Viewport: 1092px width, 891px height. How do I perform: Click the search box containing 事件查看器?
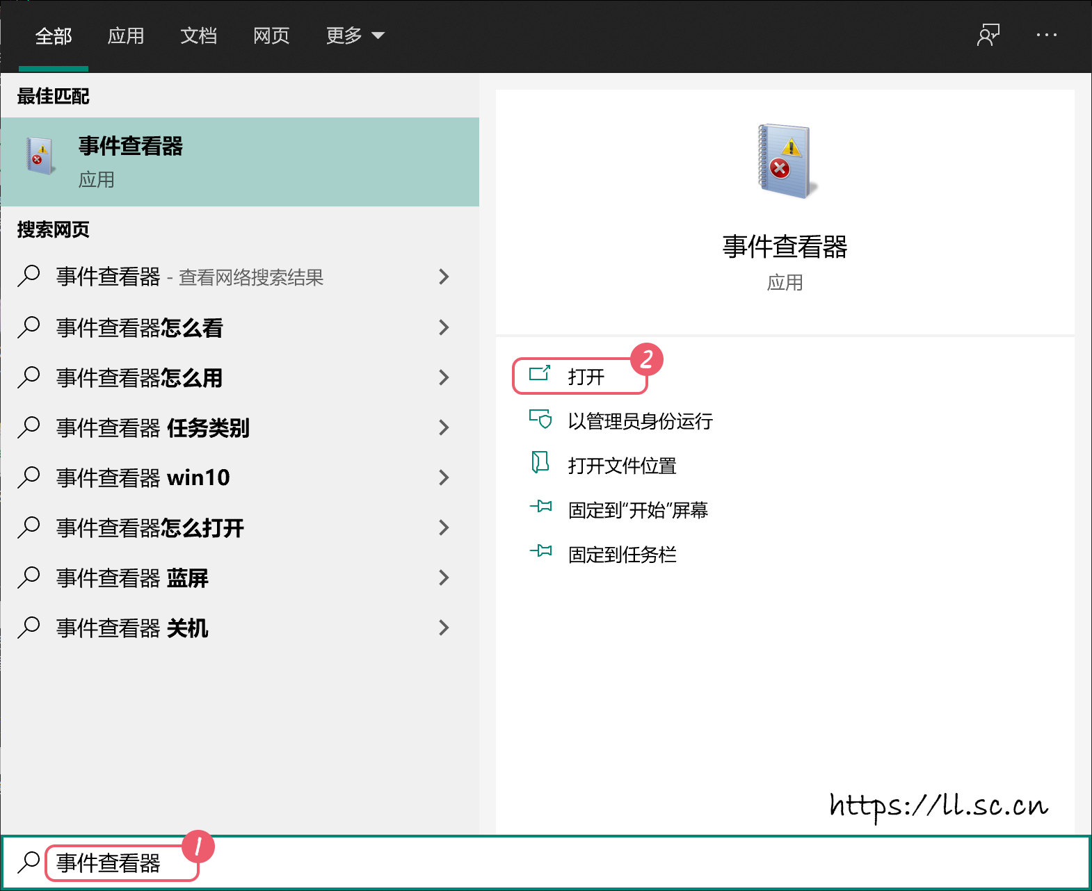546,863
